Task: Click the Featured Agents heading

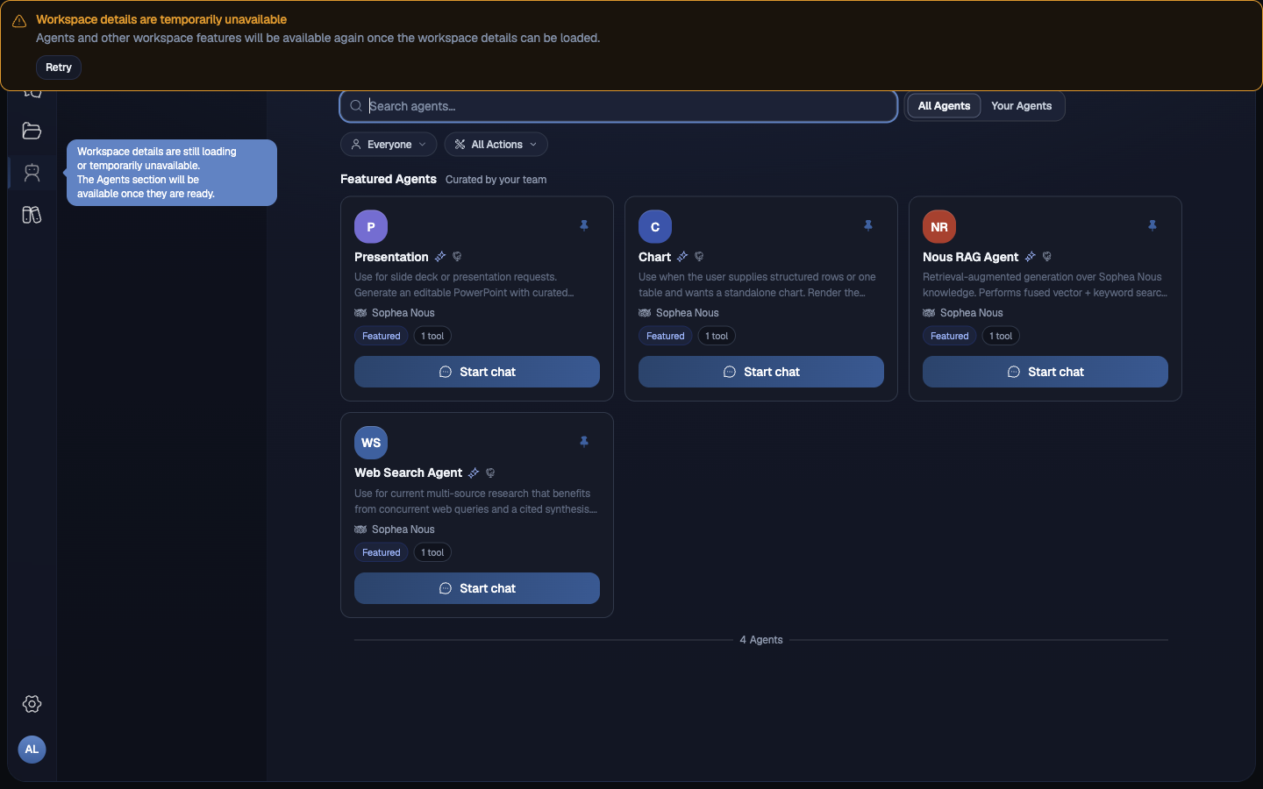Action: 389,179
